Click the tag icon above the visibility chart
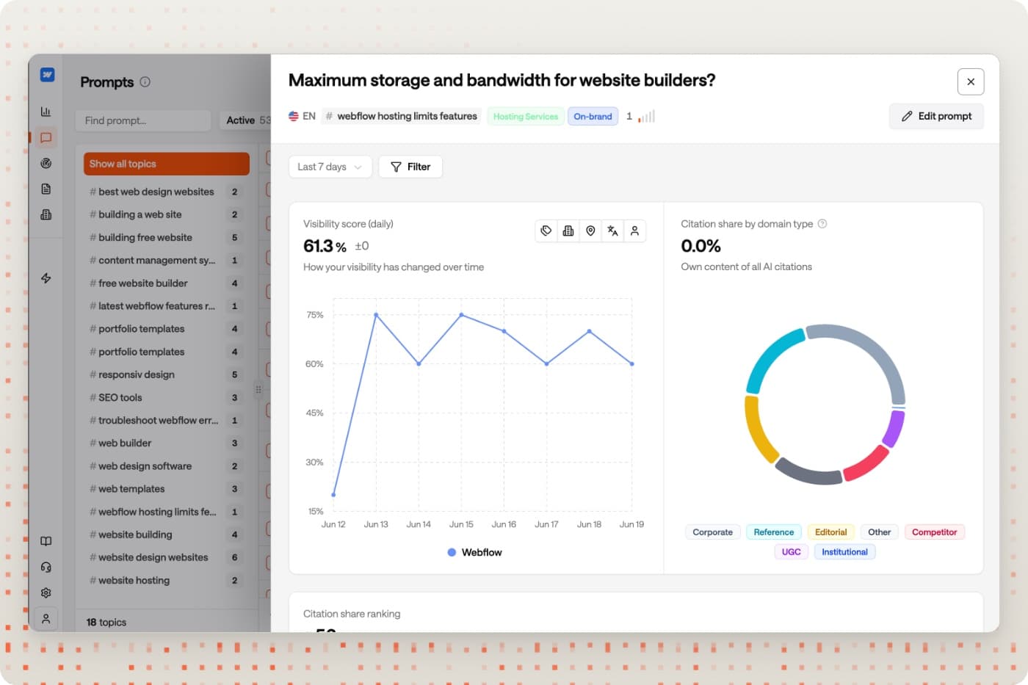The height and width of the screenshot is (685, 1028). 546,231
